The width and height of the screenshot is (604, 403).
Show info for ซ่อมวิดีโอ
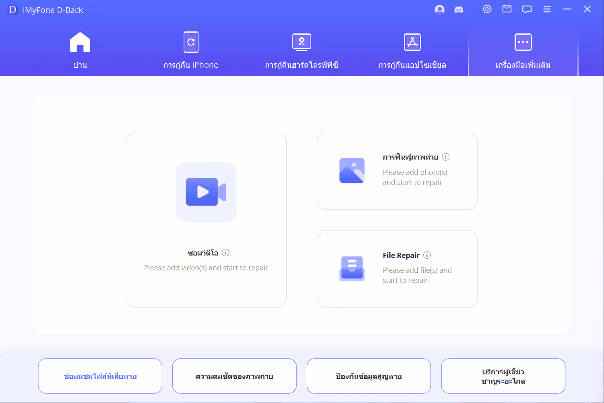(226, 253)
